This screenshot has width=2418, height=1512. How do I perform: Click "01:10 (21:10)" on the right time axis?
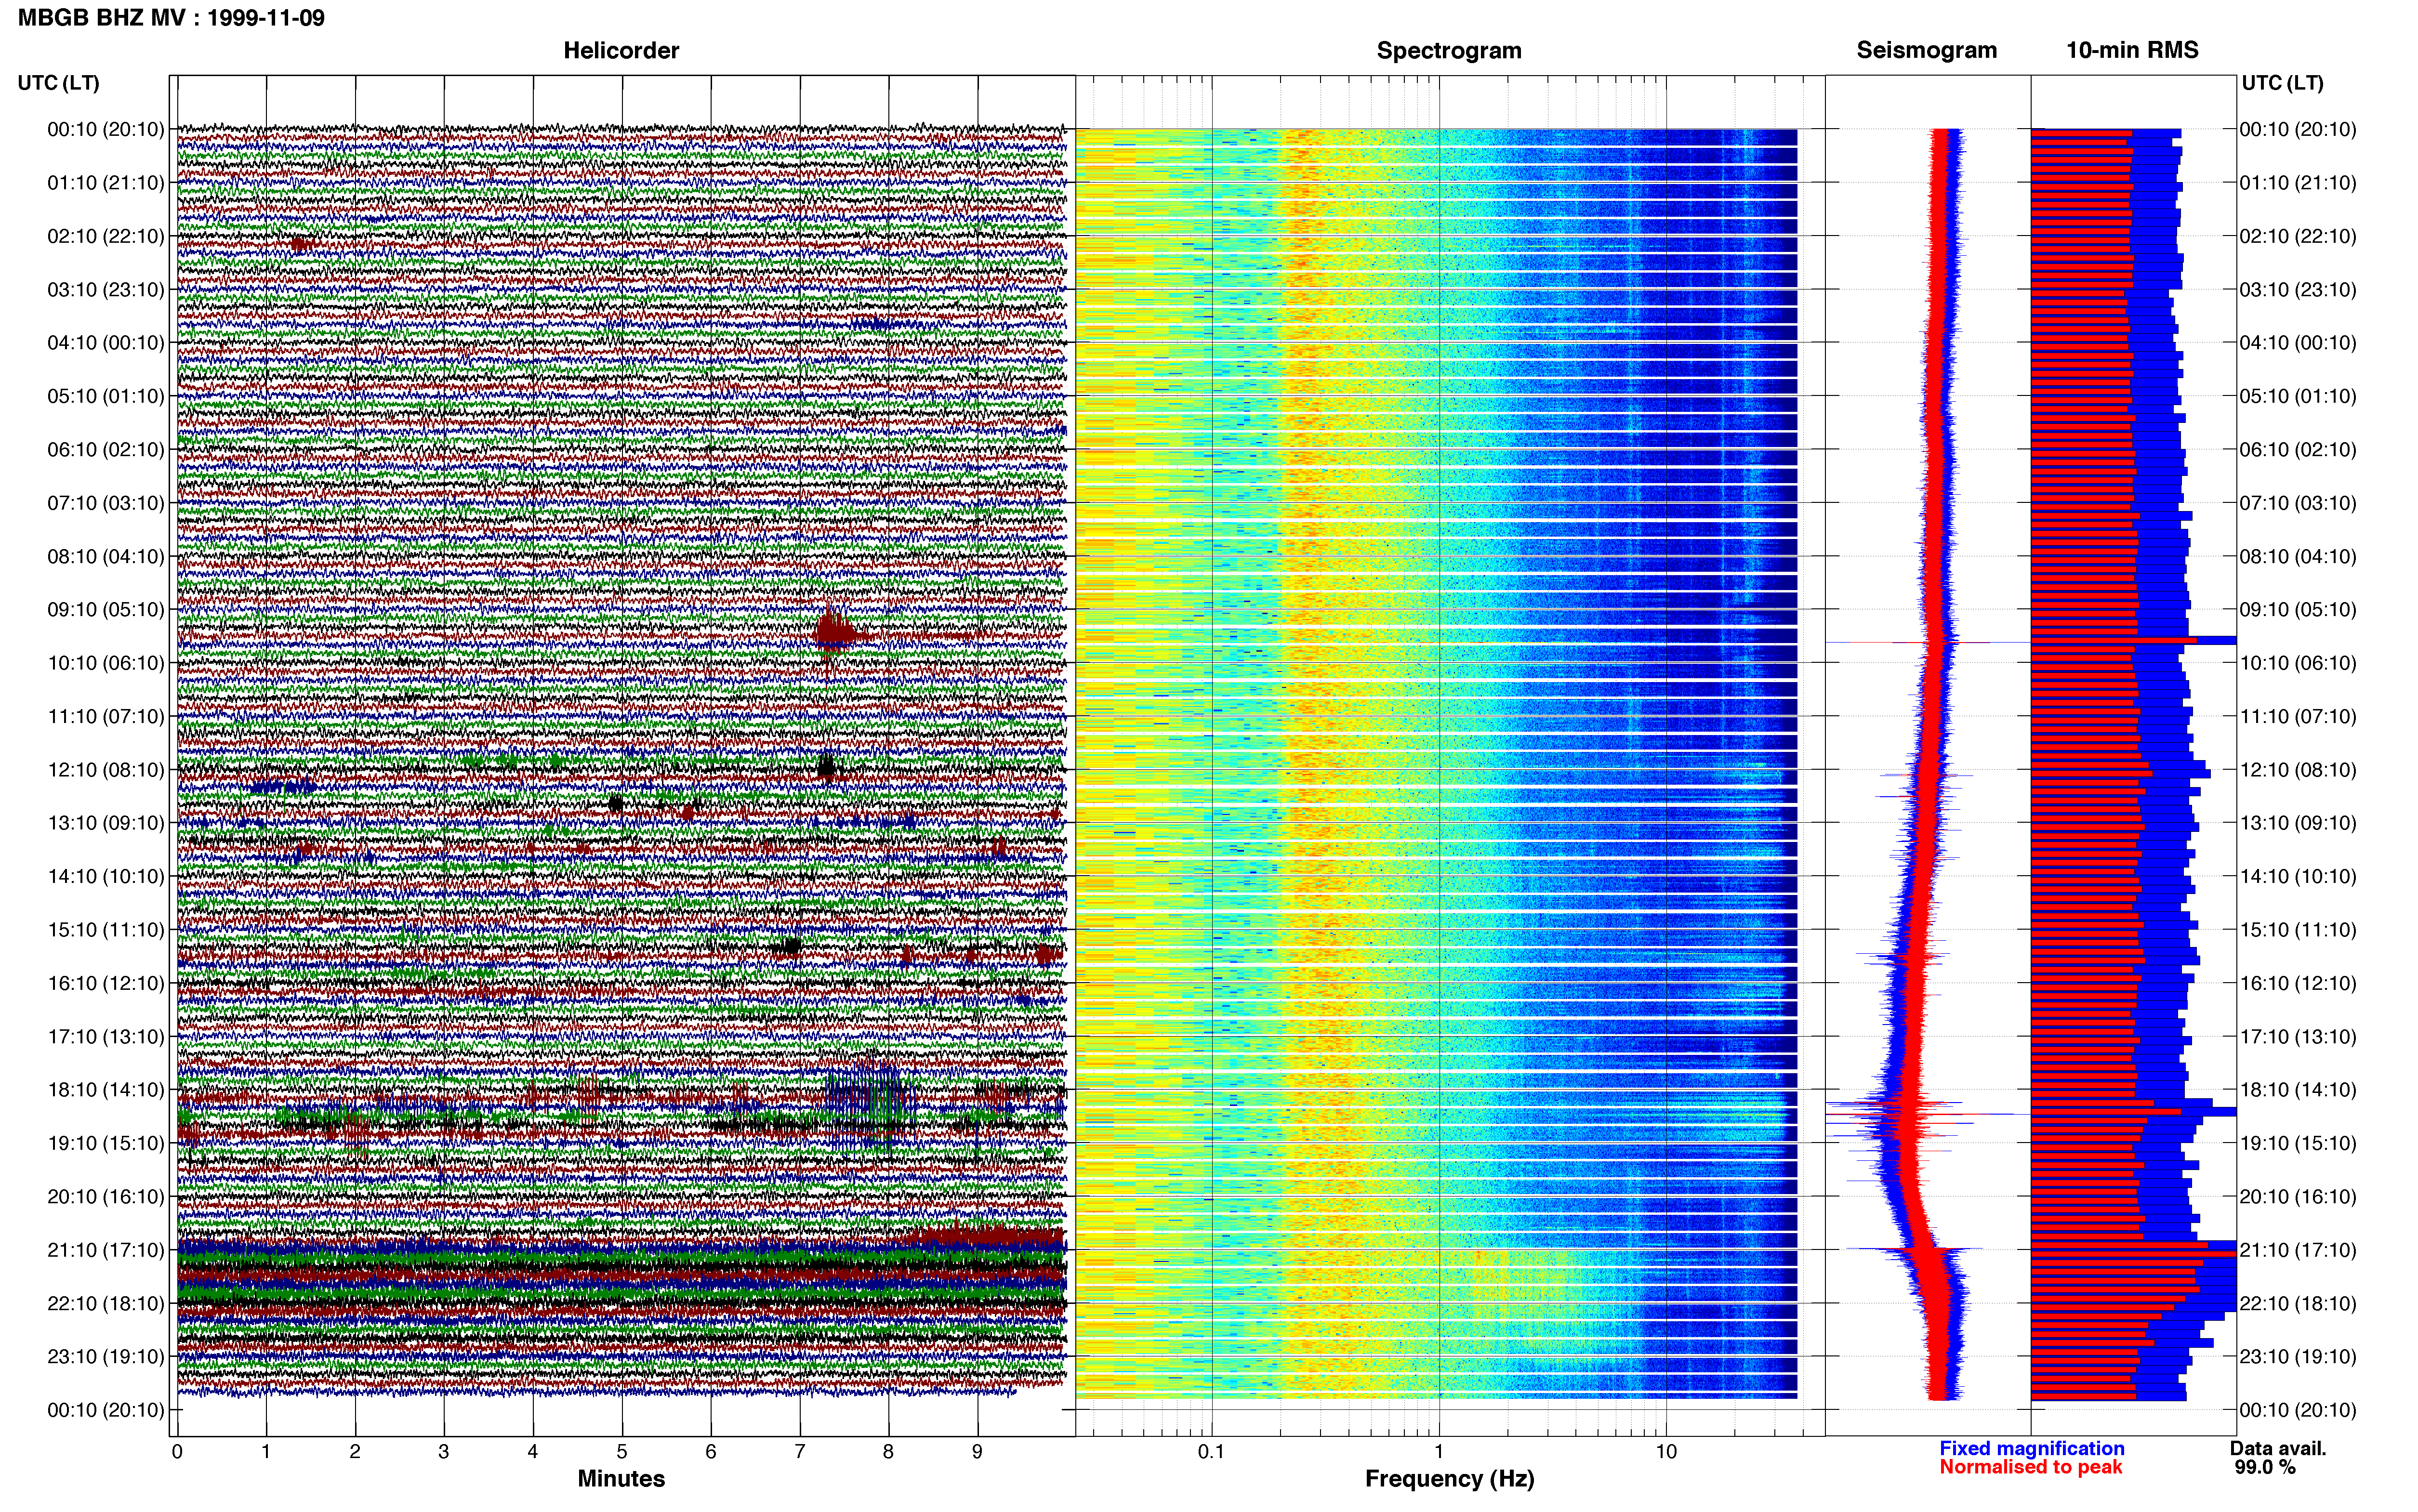[x=2298, y=183]
